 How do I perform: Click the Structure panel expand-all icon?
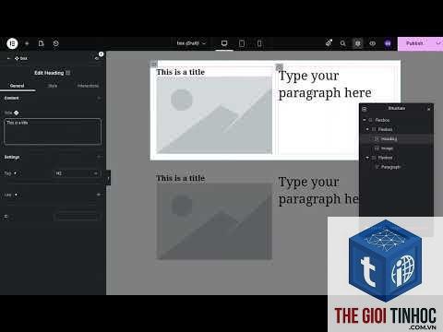[365, 109]
